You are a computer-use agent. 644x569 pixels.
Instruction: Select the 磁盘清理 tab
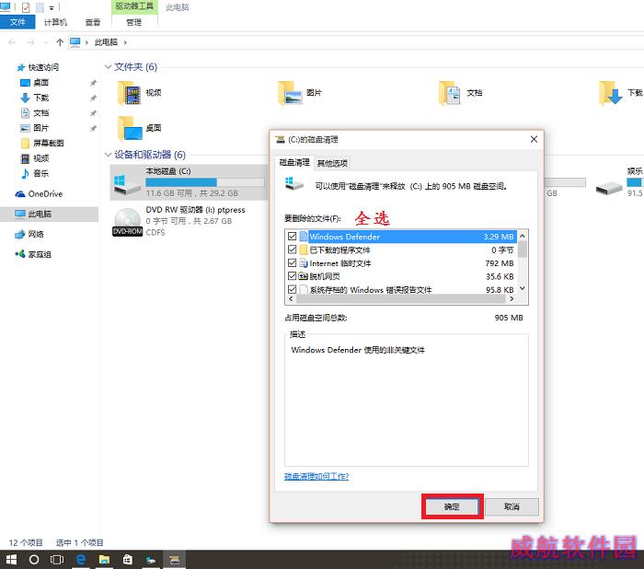[294, 162]
